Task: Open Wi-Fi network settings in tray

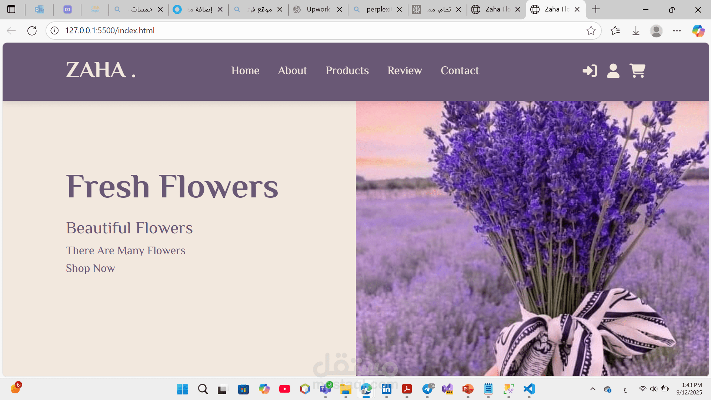Action: coord(643,389)
